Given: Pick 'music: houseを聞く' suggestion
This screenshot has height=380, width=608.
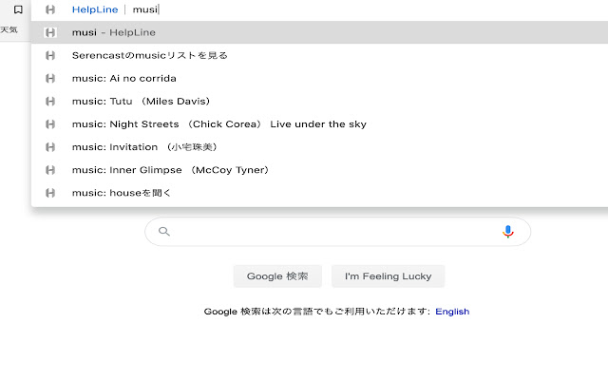Looking at the screenshot, I should [319, 192].
